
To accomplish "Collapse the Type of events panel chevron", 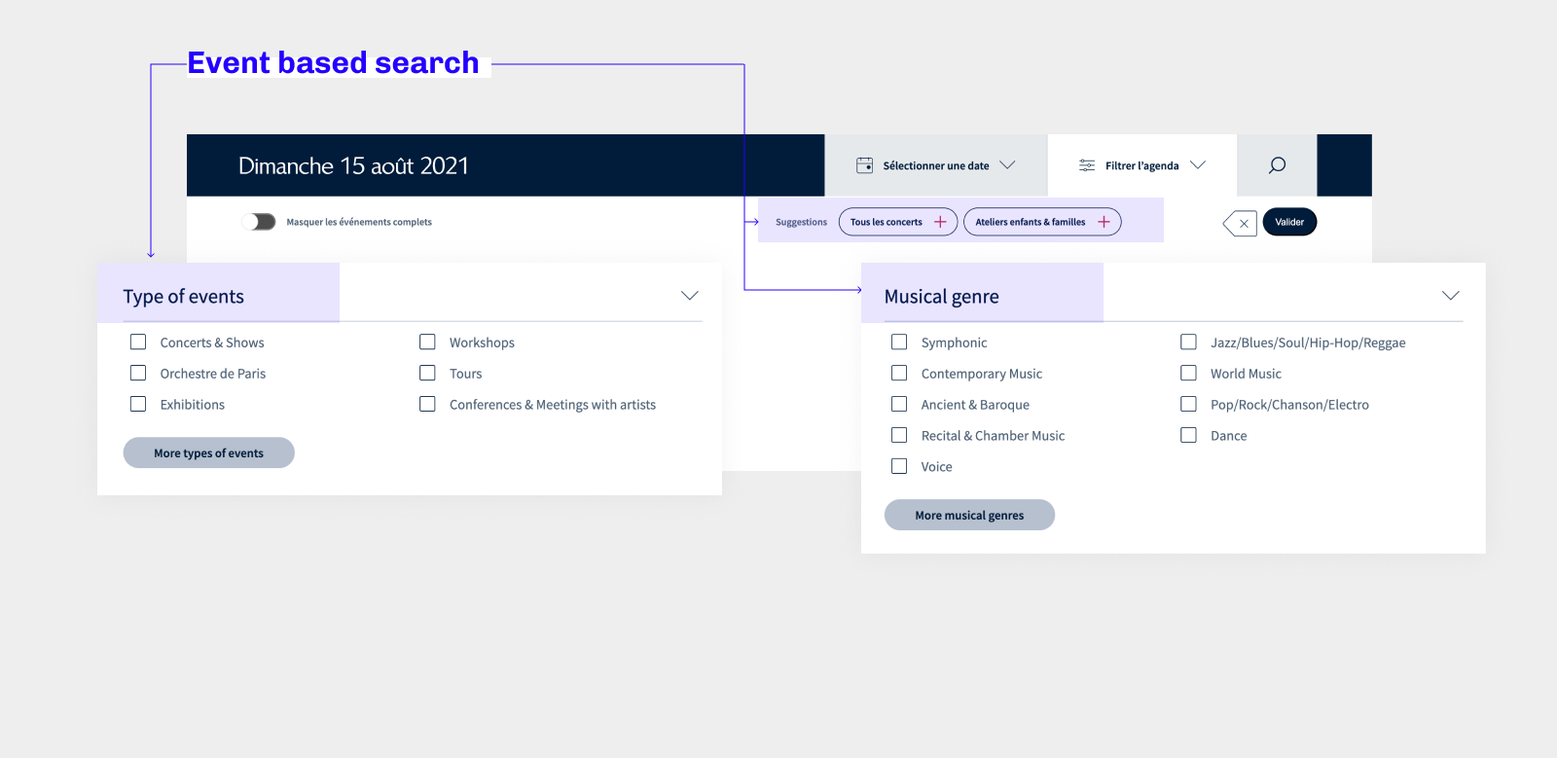I will point(689,296).
